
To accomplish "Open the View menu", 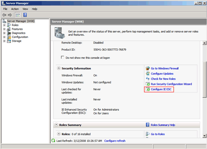I will click(25, 9).
